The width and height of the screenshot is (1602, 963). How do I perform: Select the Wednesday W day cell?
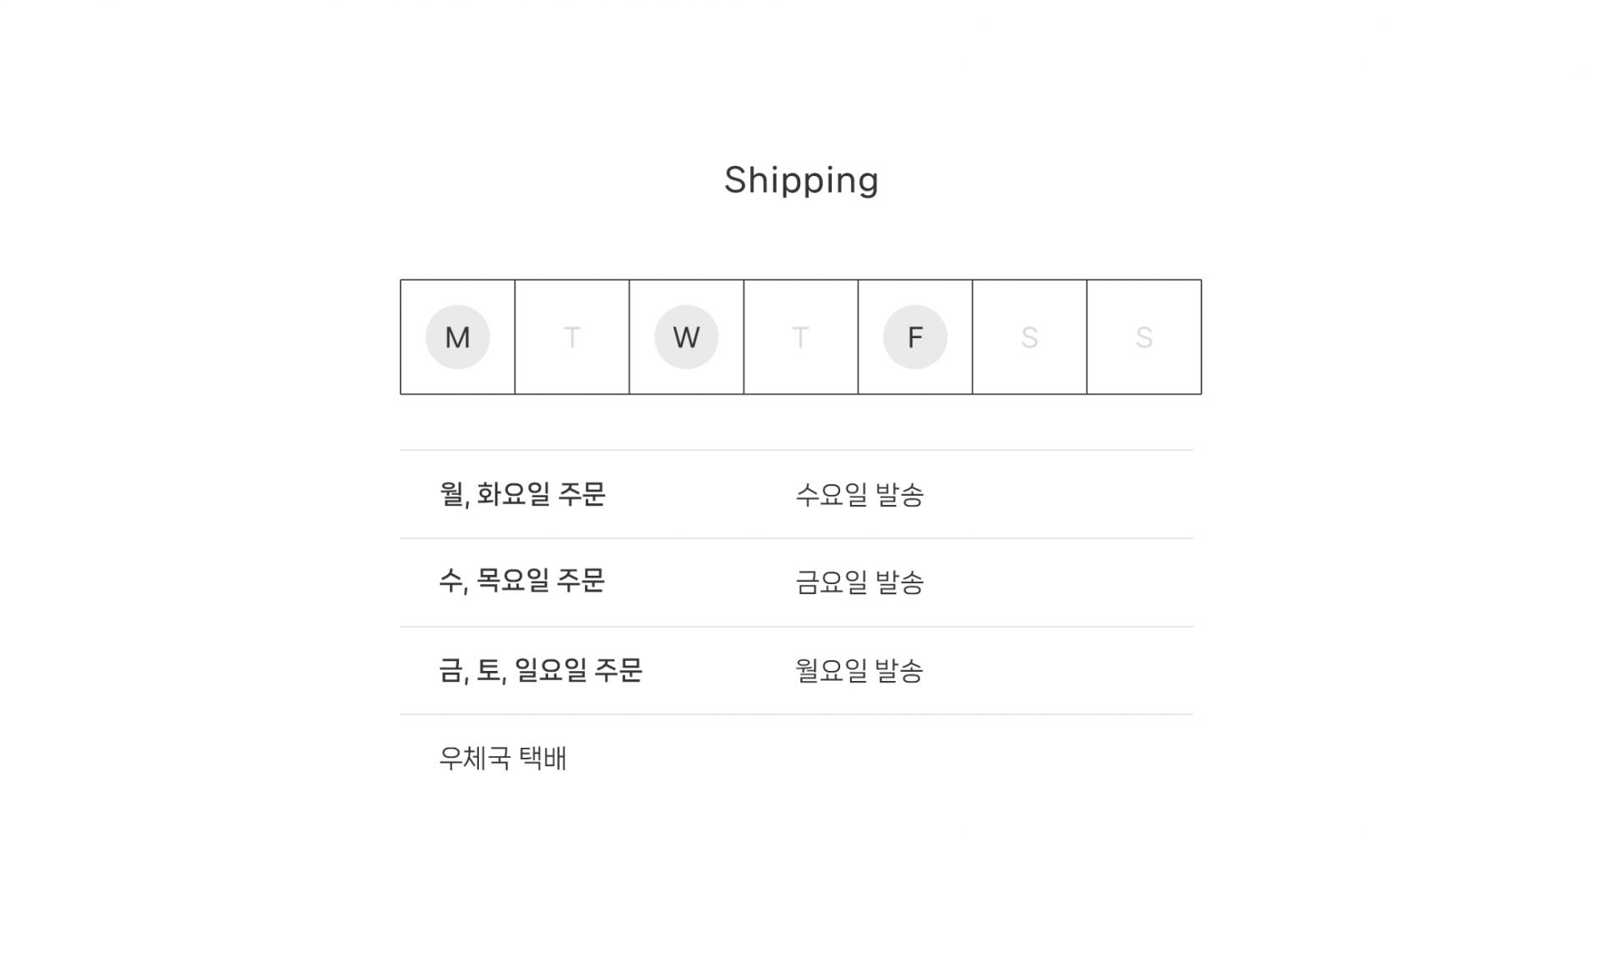[686, 337]
